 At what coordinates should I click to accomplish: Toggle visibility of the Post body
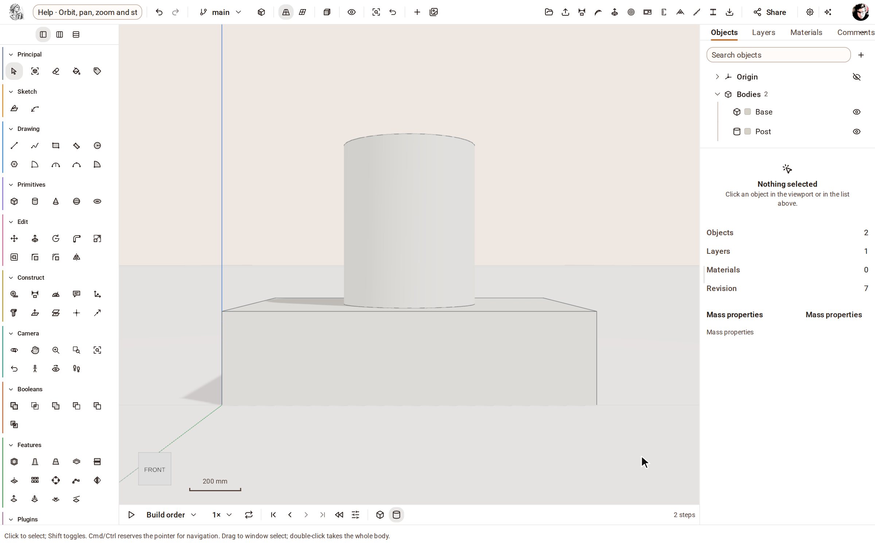point(857,132)
